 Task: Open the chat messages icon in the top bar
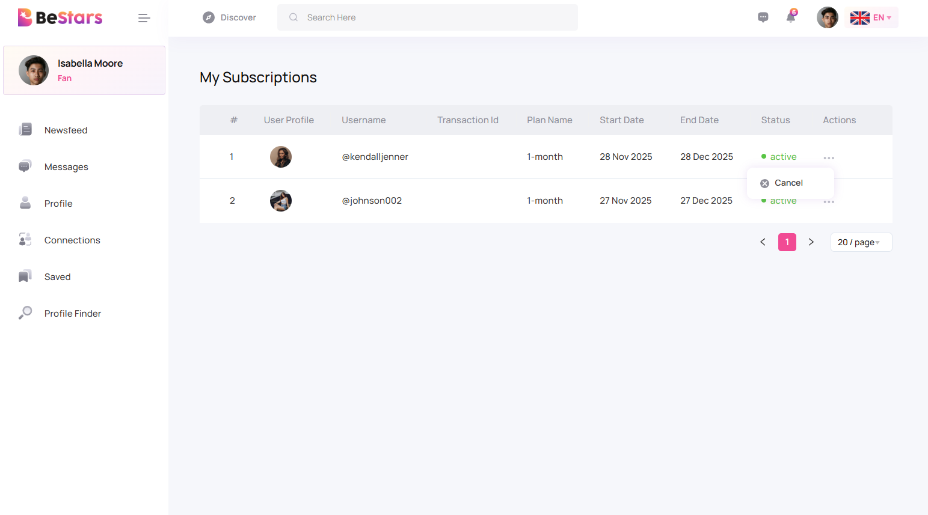click(763, 17)
